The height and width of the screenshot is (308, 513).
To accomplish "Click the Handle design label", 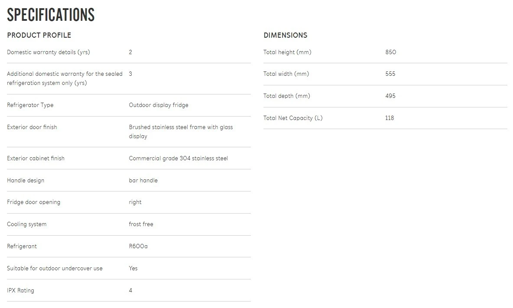I will pos(26,181).
